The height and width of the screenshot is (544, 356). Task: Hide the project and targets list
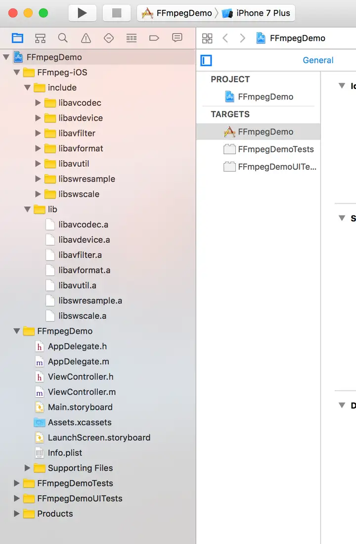(x=206, y=60)
